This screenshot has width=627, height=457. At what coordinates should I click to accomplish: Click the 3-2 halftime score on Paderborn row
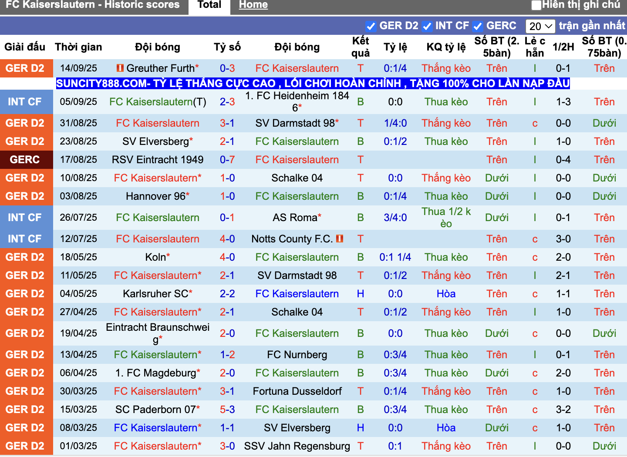click(x=563, y=410)
